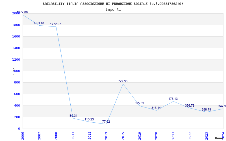The image size is (226, 141).
Task: Click the 2019 year axis label
Action: tap(140, 136)
